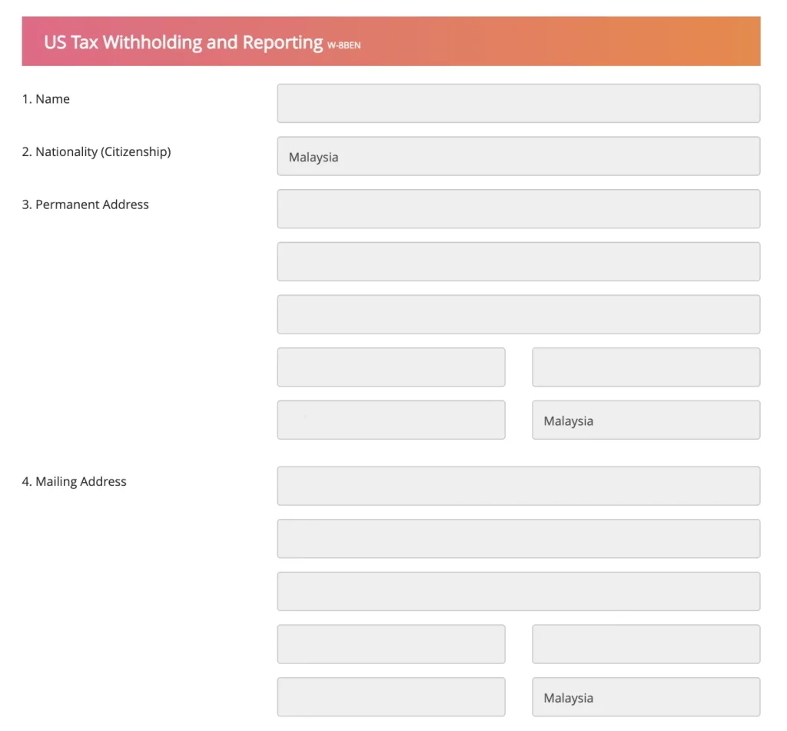This screenshot has width=787, height=731.
Task: Click left half-width field in Permanent Address fourth row
Action: [391, 367]
